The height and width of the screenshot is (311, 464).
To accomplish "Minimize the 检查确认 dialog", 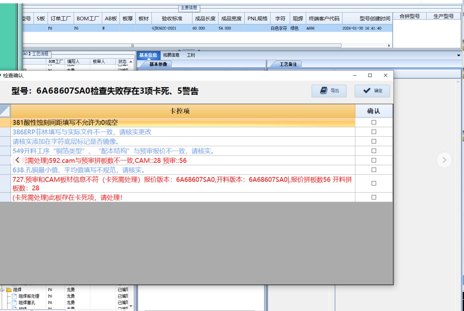I will coord(355,75).
